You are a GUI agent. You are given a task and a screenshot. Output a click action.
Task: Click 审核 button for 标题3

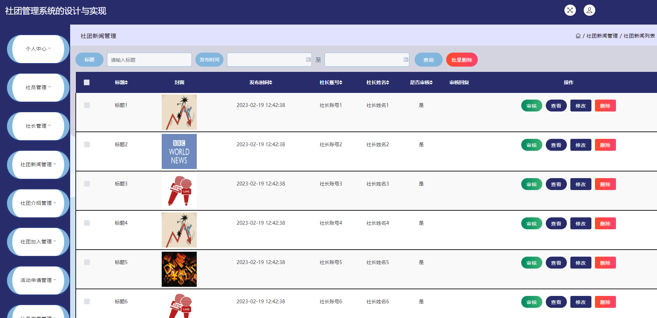coord(532,184)
